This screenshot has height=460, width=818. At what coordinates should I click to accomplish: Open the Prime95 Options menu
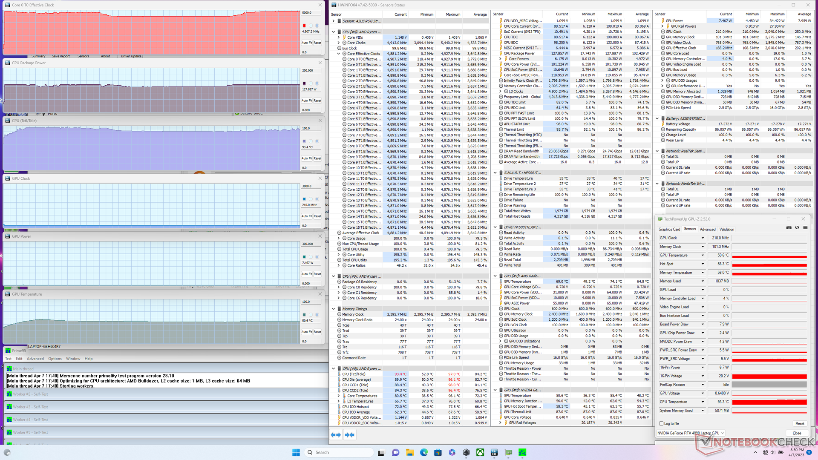[55, 359]
